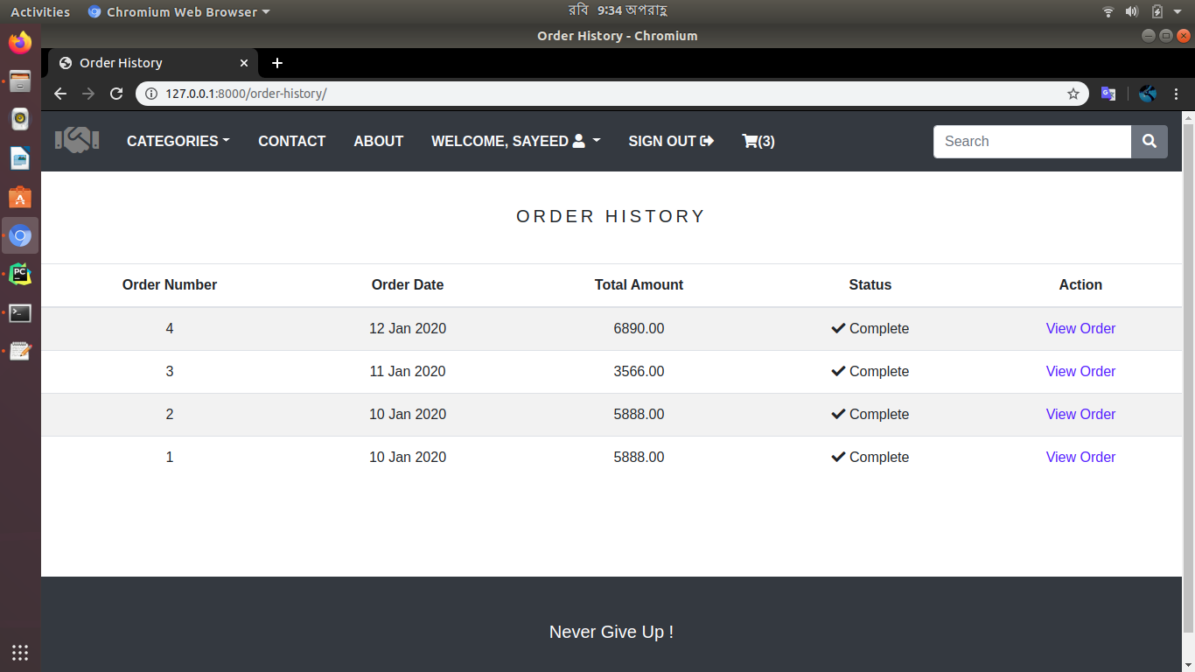Click the Order Number column header

tap(170, 285)
